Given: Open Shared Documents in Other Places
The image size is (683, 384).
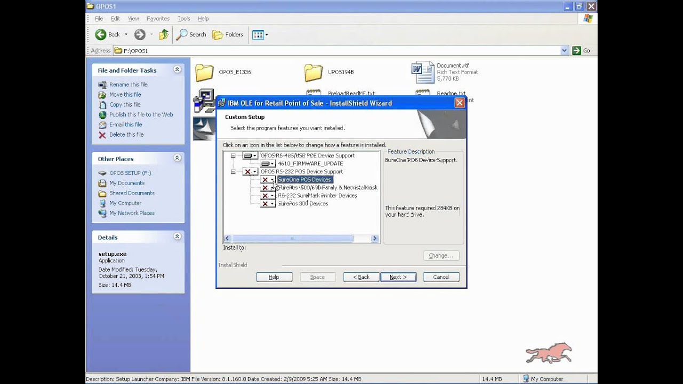Looking at the screenshot, I should [x=132, y=193].
